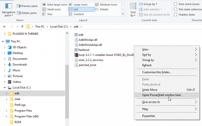Enable Item check boxes
The width and height of the screenshot is (202, 126).
pyautogui.click(x=175, y=4)
